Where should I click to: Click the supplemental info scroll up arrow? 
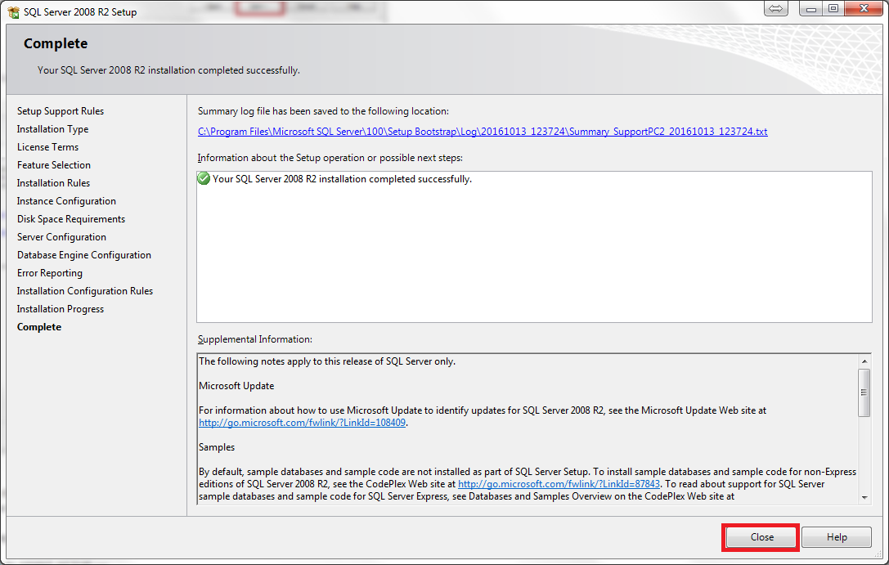[864, 361]
